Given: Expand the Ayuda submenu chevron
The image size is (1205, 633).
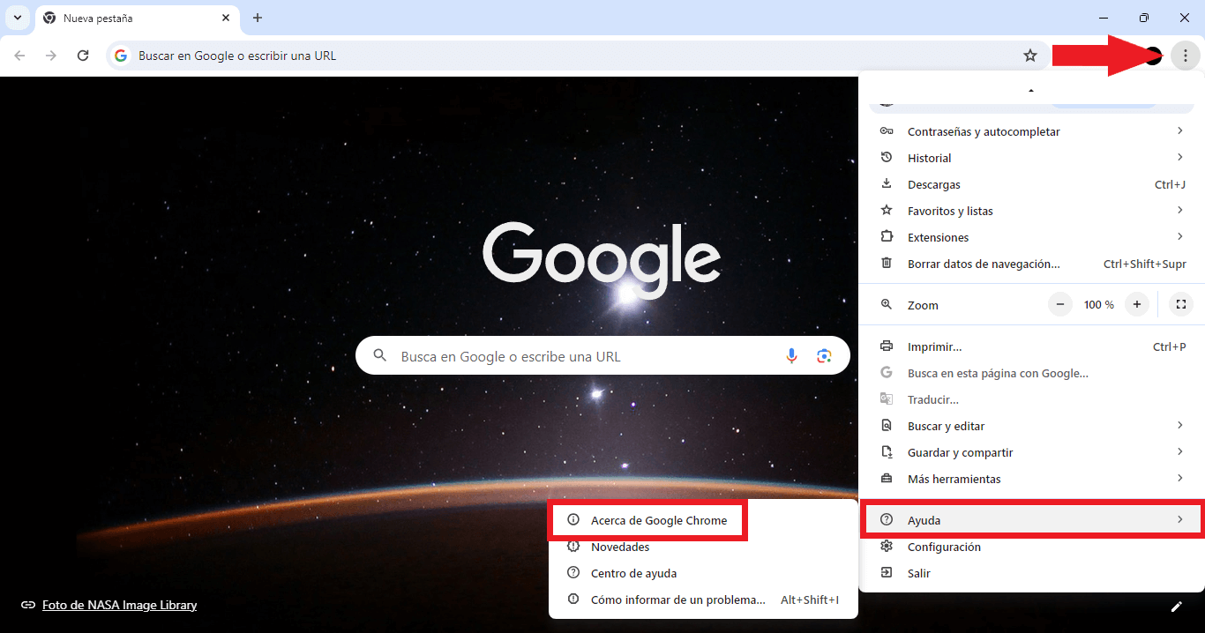Looking at the screenshot, I should click(x=1180, y=519).
